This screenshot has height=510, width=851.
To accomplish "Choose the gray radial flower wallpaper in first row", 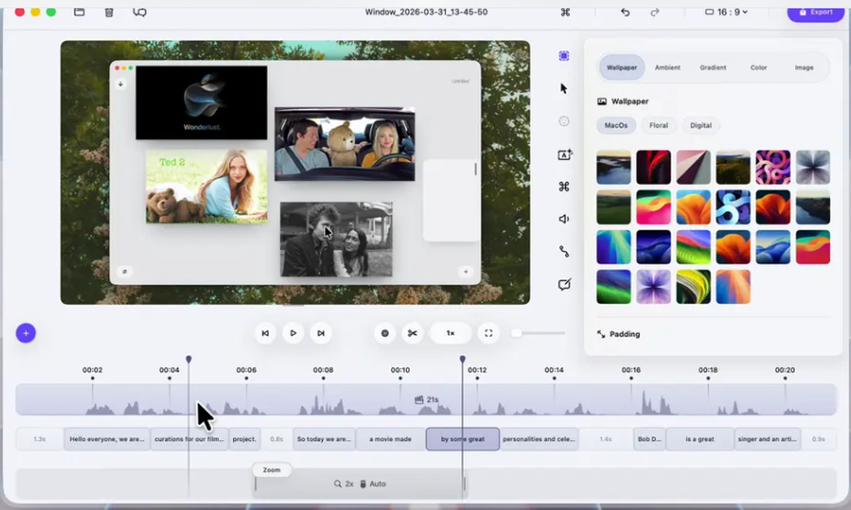I will coord(813,167).
